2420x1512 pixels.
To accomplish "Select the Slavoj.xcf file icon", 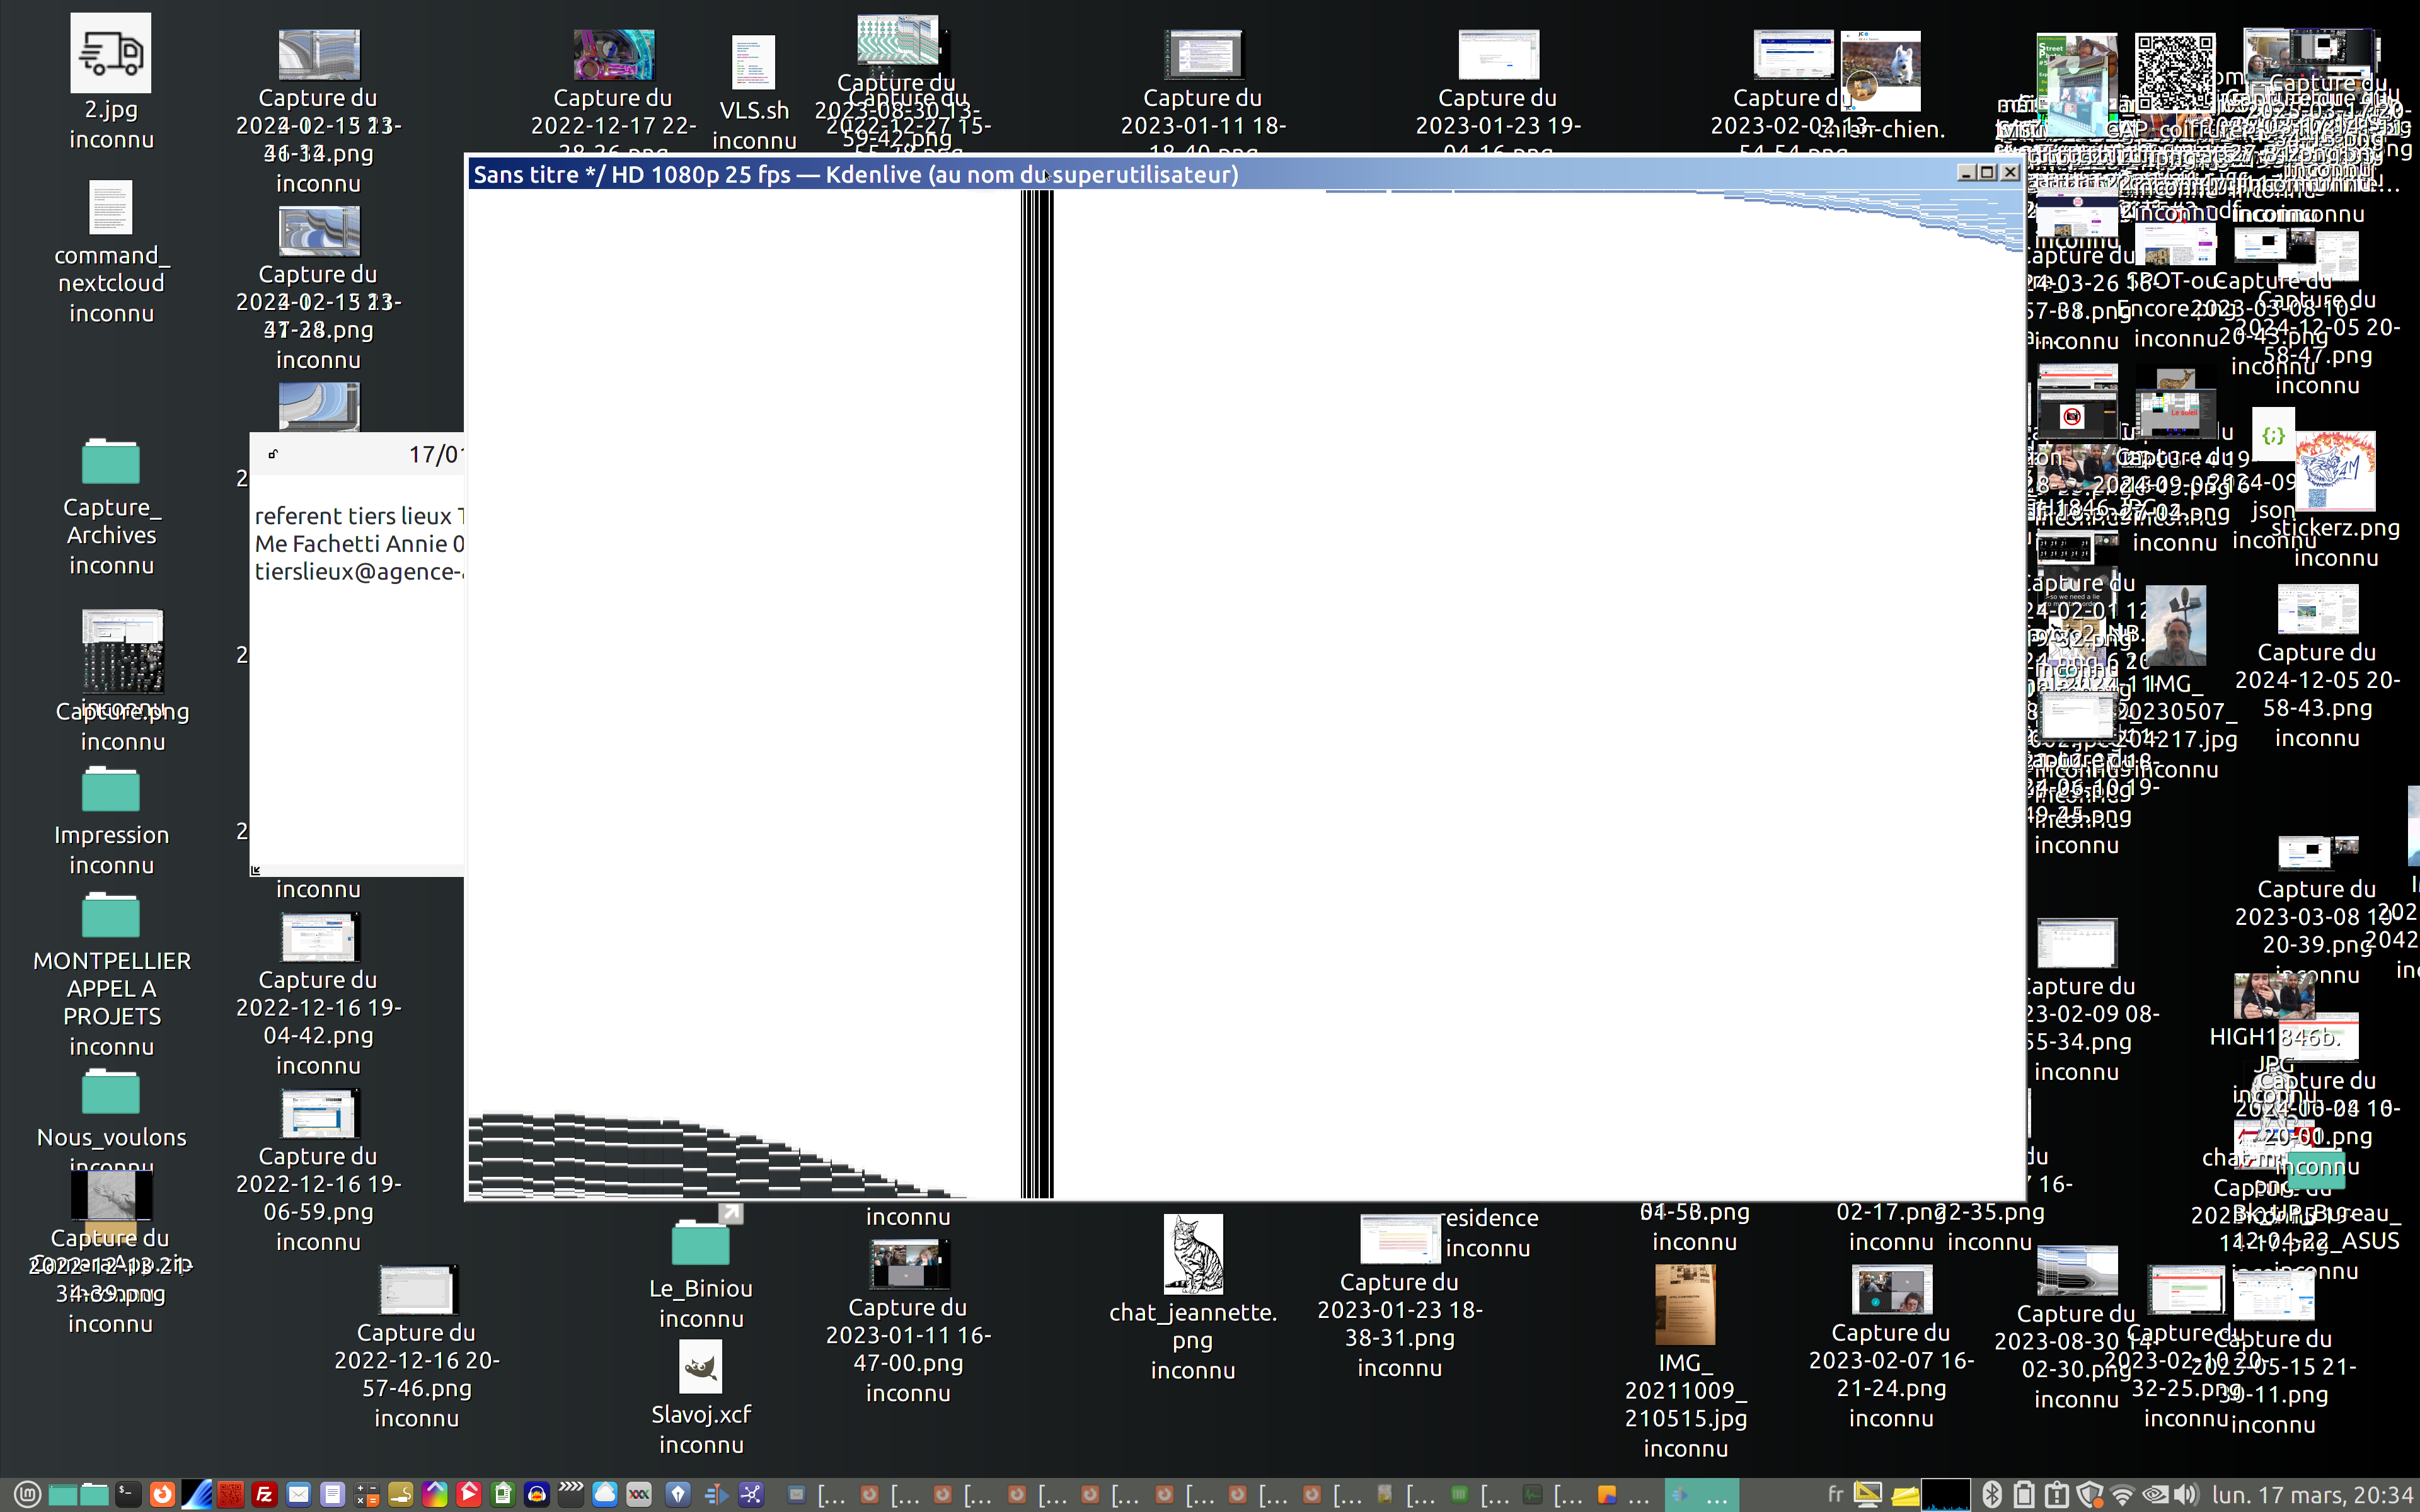I will [700, 1368].
